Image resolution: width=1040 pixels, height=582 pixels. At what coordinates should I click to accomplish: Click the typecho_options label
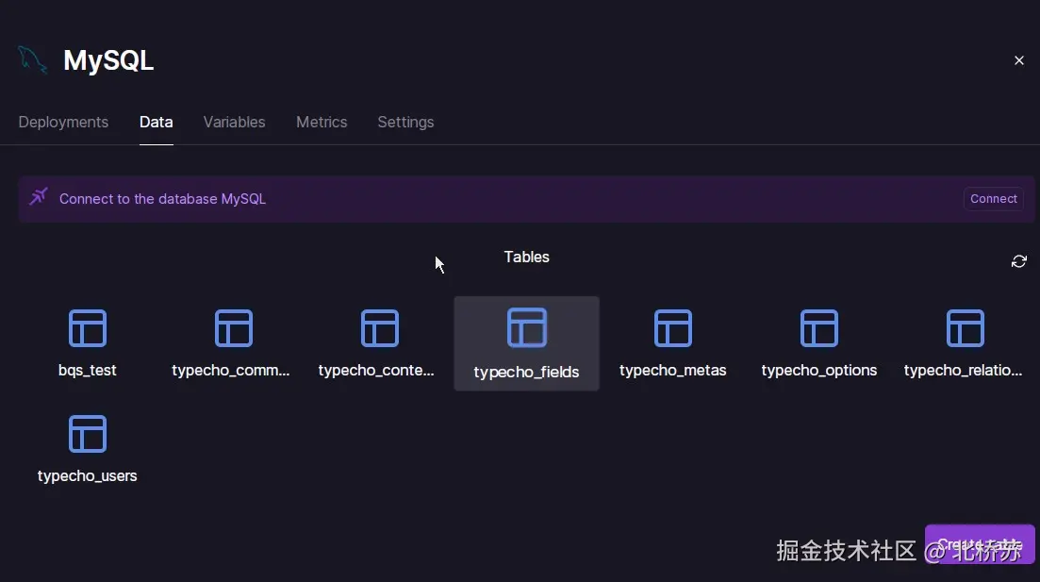click(x=819, y=371)
